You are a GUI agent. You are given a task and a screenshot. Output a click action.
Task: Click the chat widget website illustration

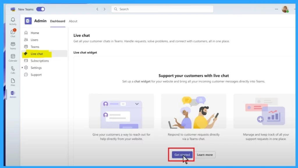point(121,111)
